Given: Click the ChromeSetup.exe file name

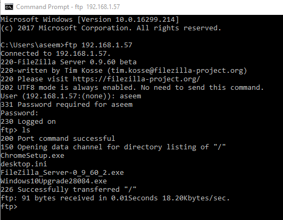Looking at the screenshot, I should coord(32,156).
